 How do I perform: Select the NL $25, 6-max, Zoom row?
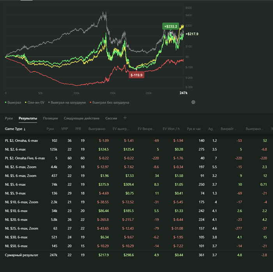(136, 228)
